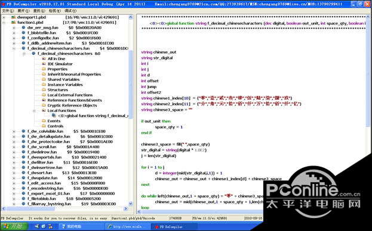Select the f_dw_protectcolor.fun row
Image resolution: width=372 pixels, height=231 pixels.
click(70, 142)
